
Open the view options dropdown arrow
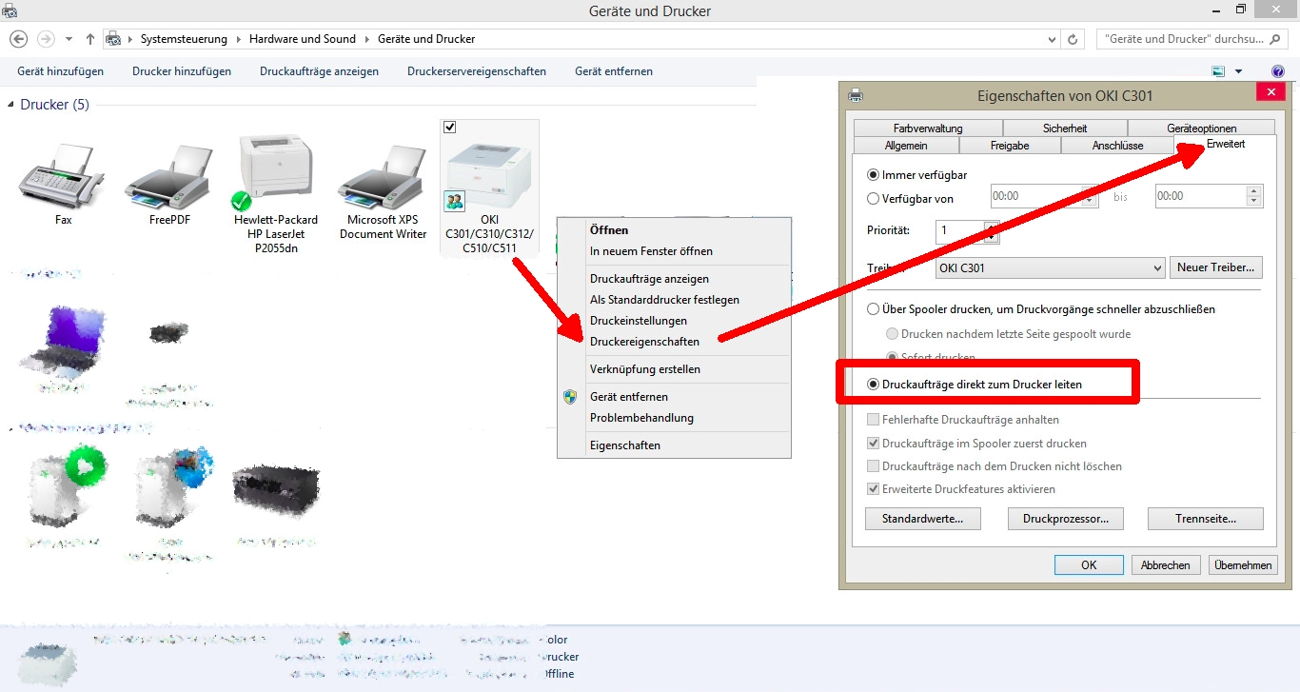[1239, 71]
